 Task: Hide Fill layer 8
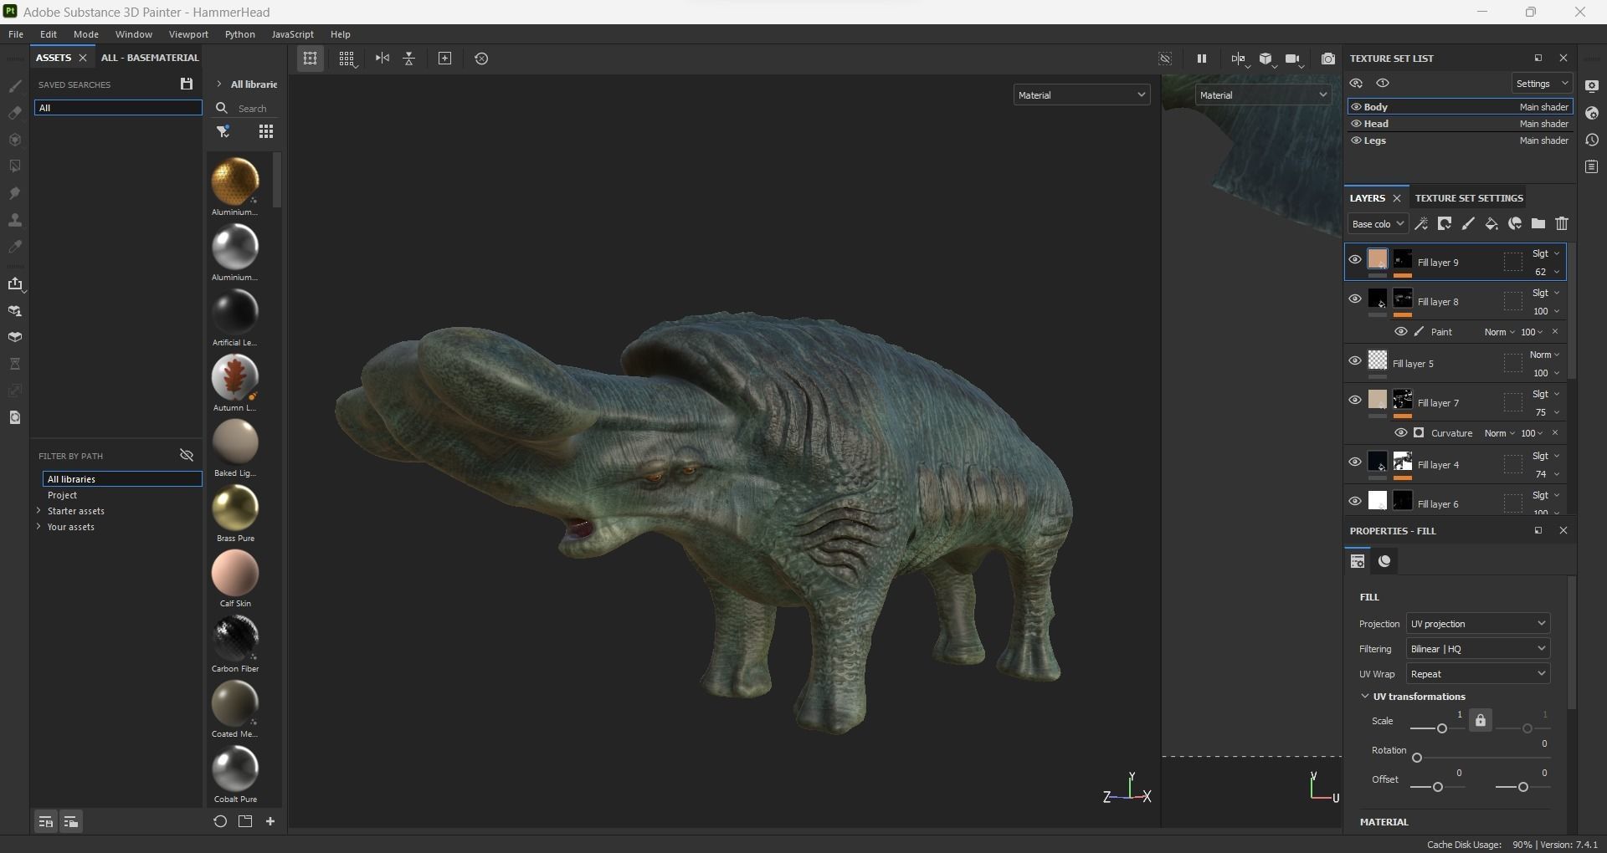pos(1355,299)
